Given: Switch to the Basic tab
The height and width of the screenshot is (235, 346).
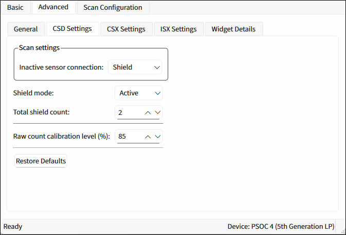Looking at the screenshot, I should tap(15, 7).
